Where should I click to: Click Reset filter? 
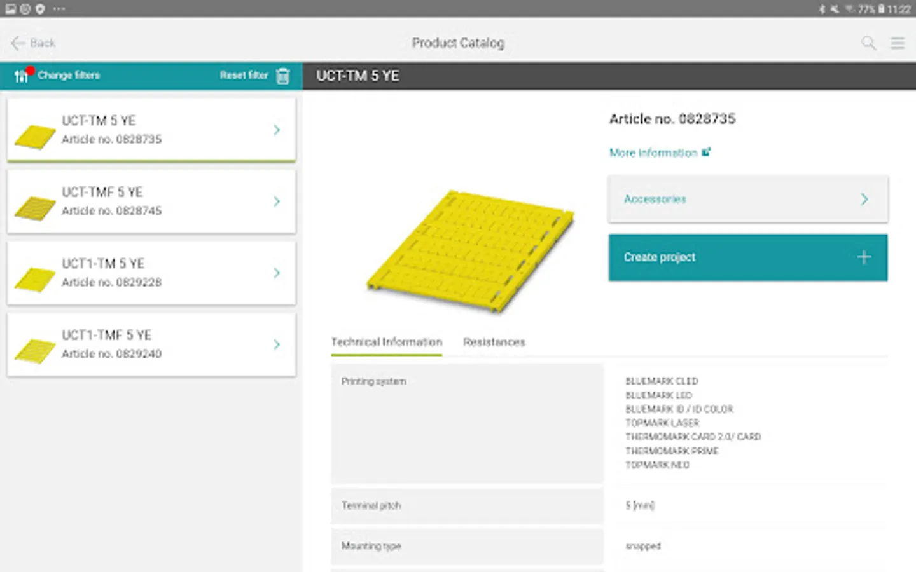point(244,75)
